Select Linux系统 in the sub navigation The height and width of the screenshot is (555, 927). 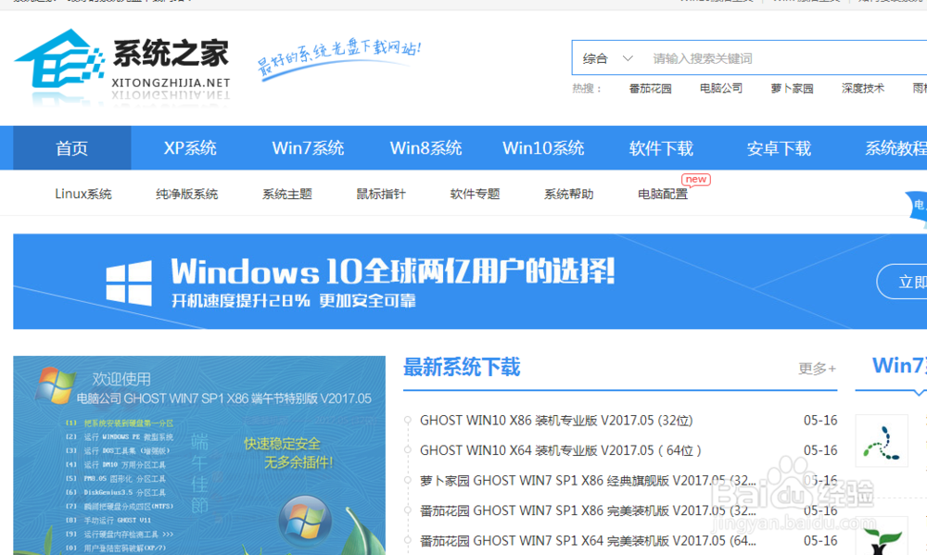[x=83, y=194]
